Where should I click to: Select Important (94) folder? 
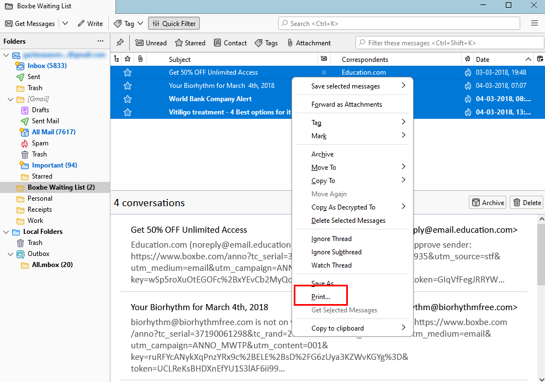pos(54,165)
